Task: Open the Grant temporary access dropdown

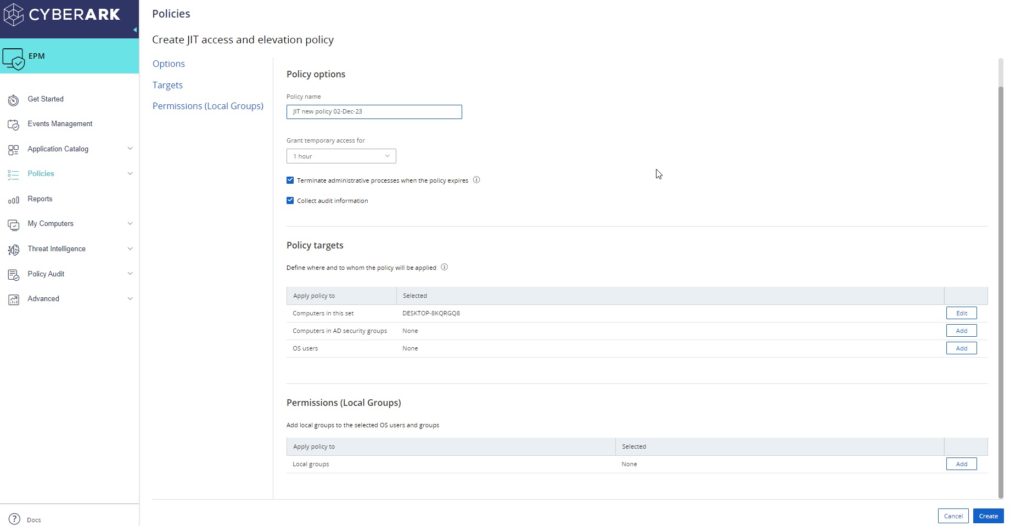Action: [341, 156]
